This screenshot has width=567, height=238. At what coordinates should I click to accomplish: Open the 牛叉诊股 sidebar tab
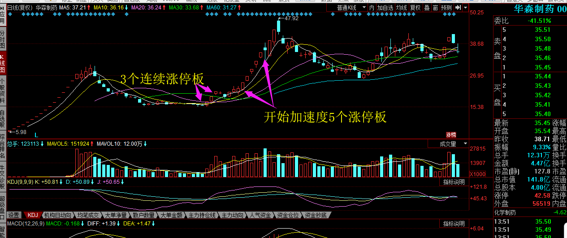coord(2,177)
